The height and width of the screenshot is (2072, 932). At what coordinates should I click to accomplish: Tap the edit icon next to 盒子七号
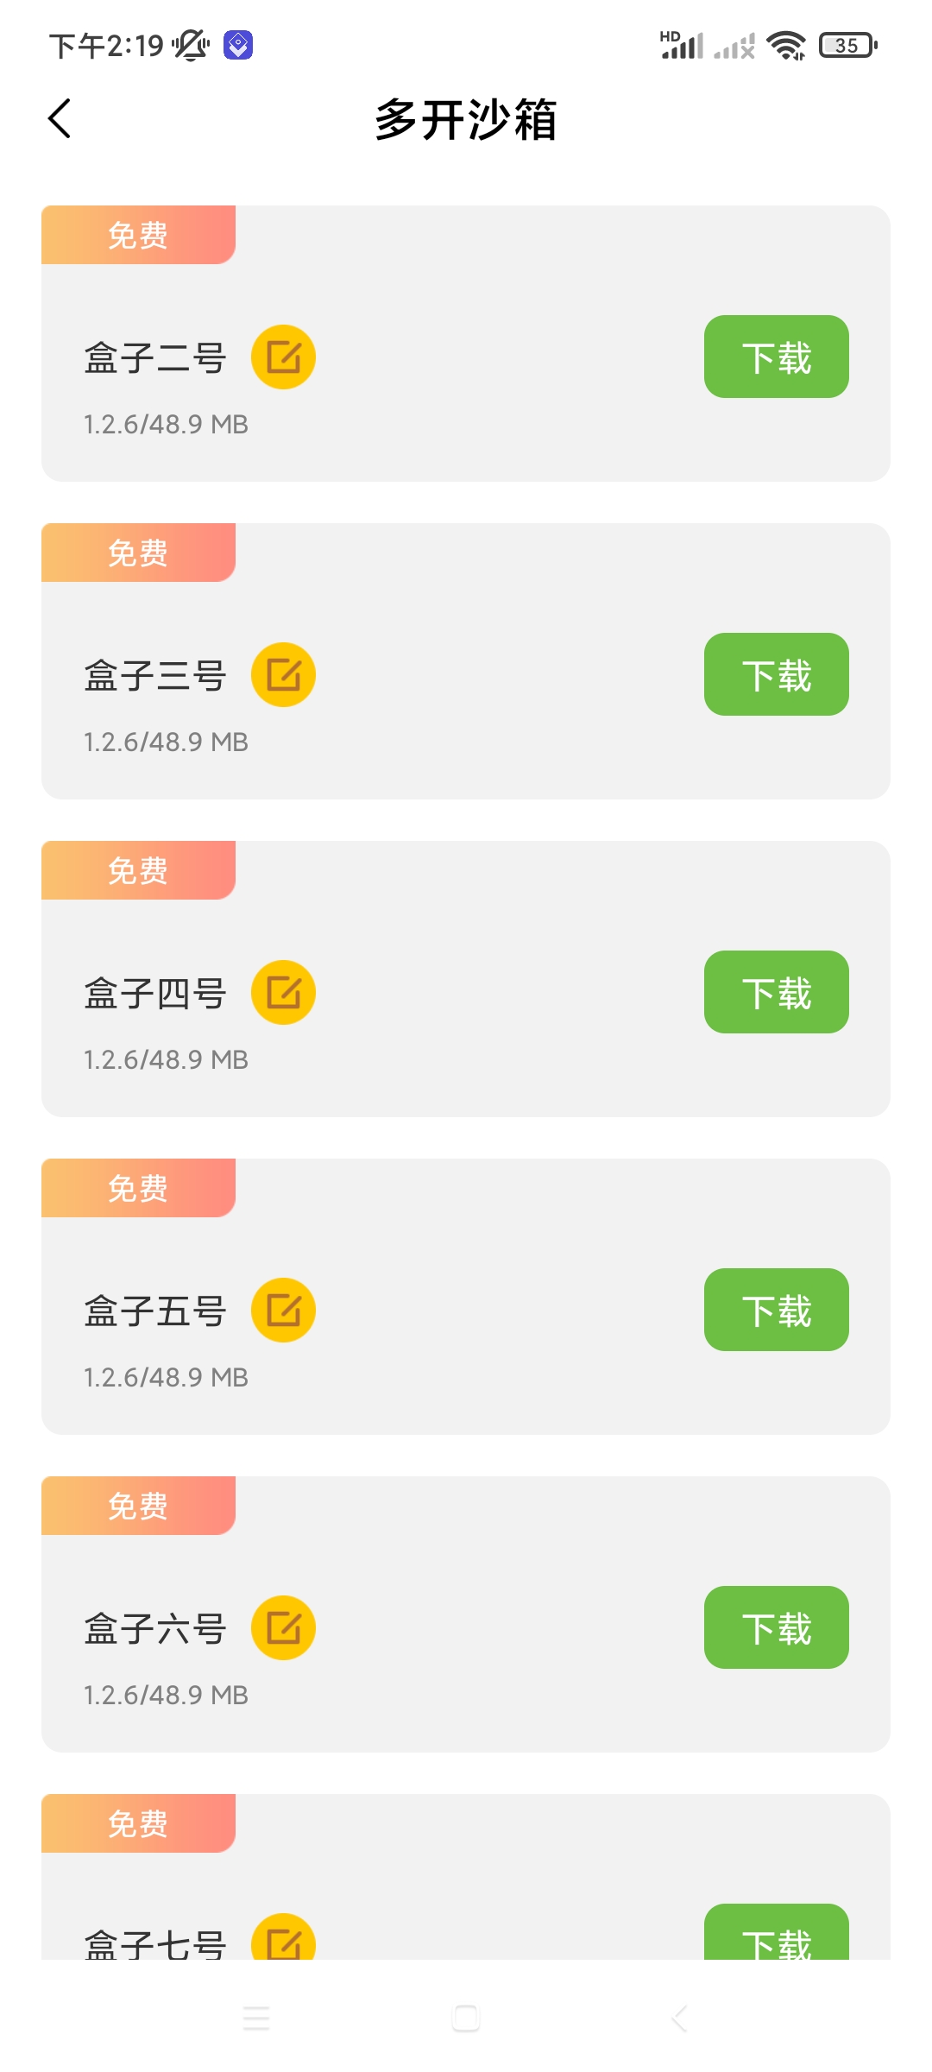[x=283, y=1936]
